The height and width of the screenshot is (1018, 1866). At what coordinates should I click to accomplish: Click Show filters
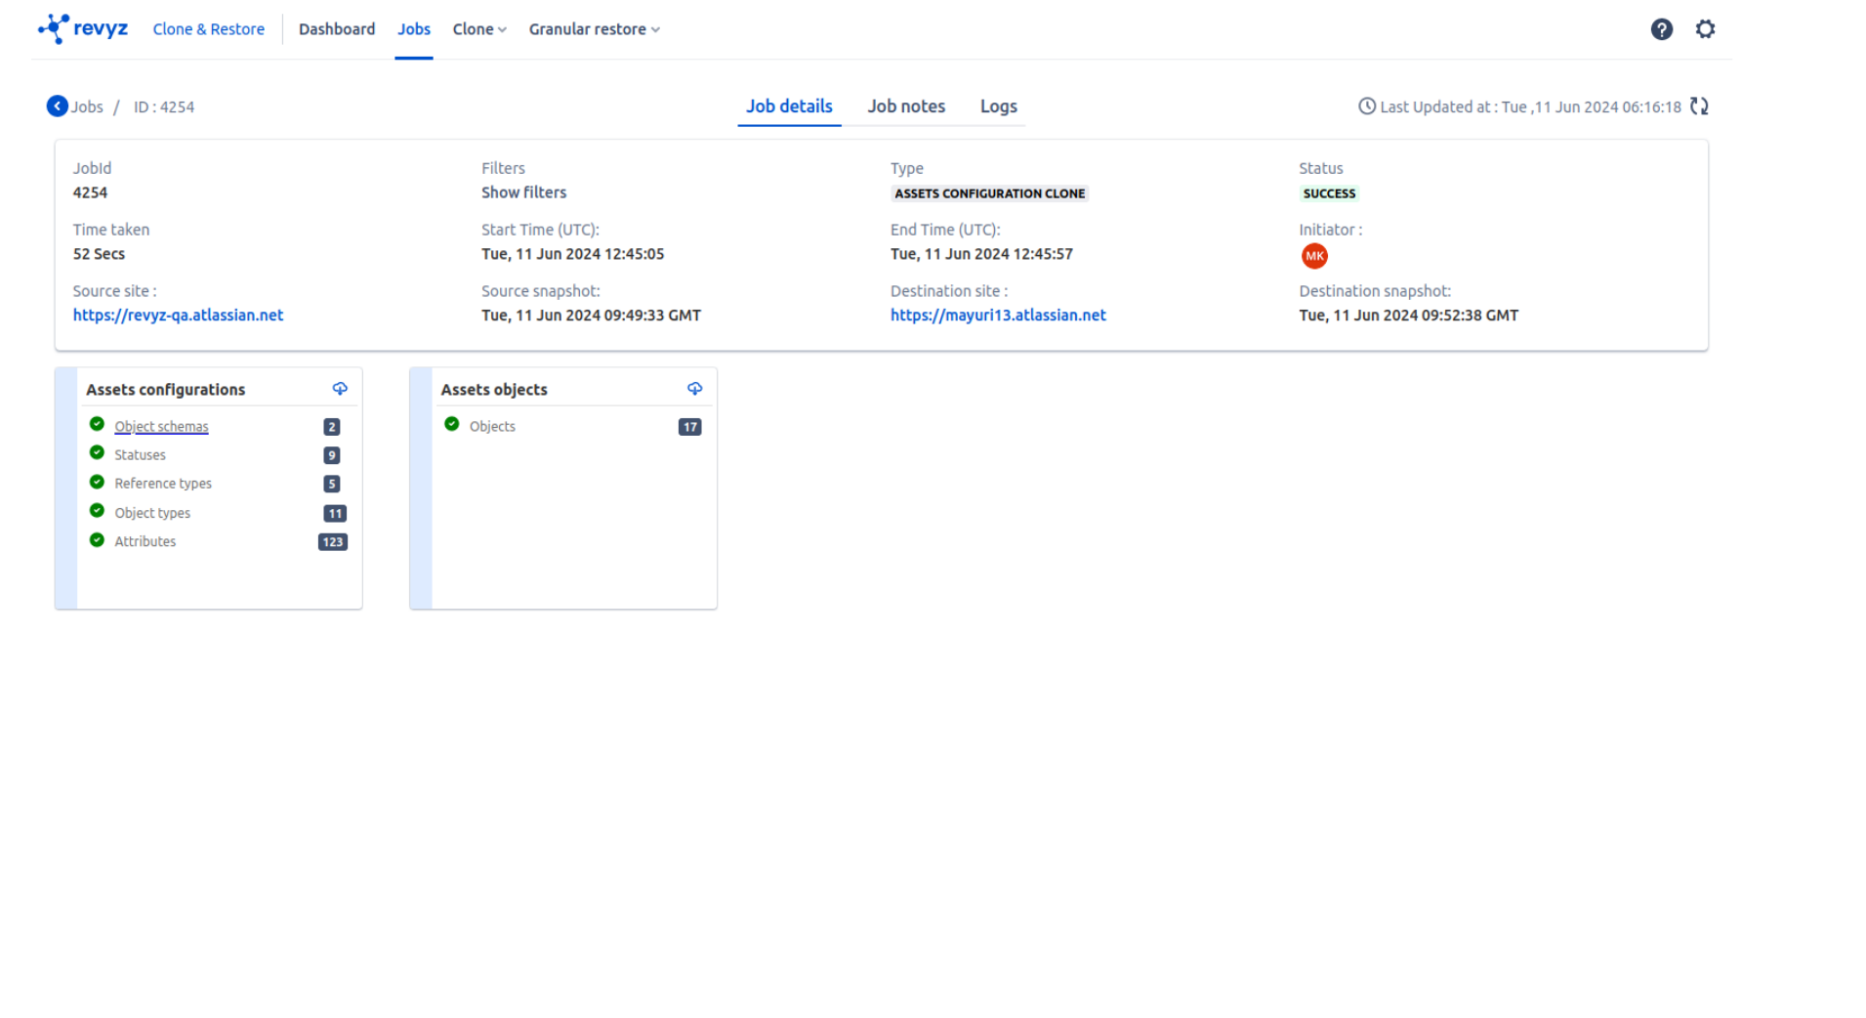point(523,192)
